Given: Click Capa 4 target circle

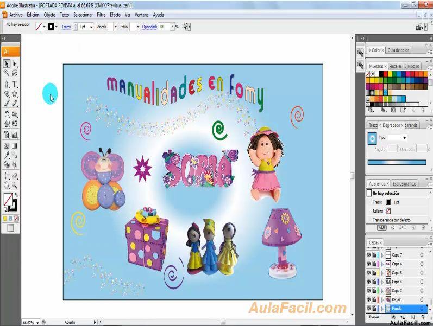Looking at the screenshot, I should coord(422,282).
